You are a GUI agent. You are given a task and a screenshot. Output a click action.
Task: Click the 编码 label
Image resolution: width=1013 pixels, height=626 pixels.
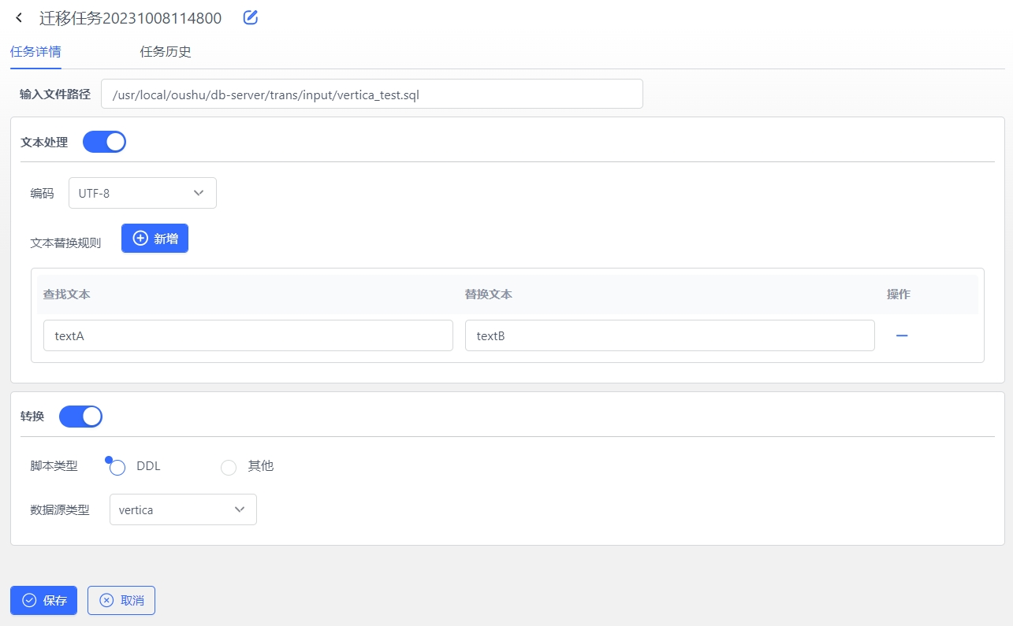coord(42,193)
